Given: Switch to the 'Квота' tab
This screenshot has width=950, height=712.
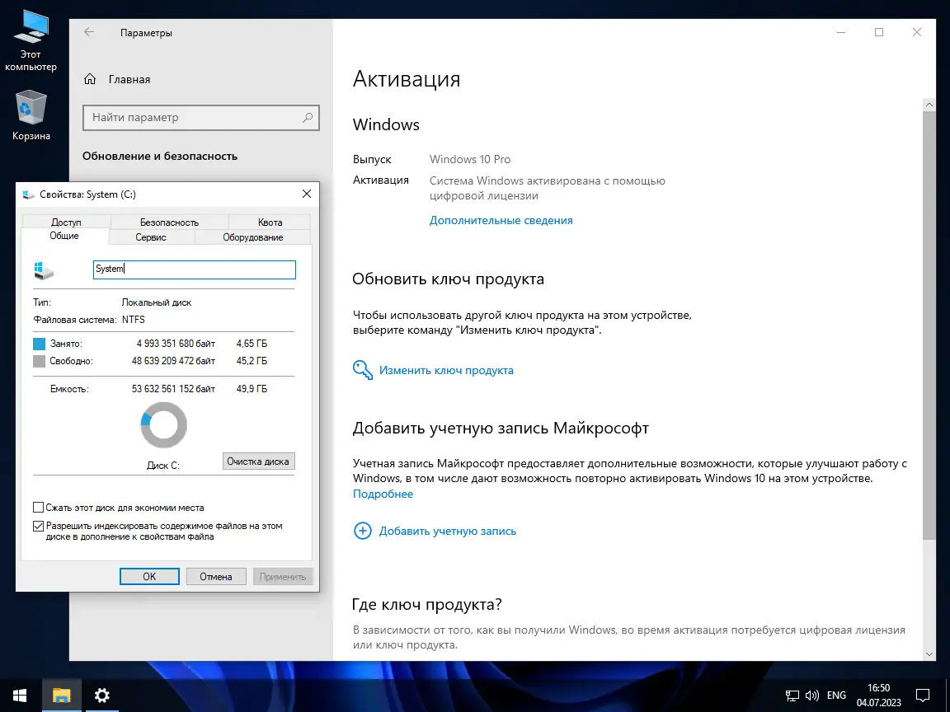Looking at the screenshot, I should coord(270,222).
